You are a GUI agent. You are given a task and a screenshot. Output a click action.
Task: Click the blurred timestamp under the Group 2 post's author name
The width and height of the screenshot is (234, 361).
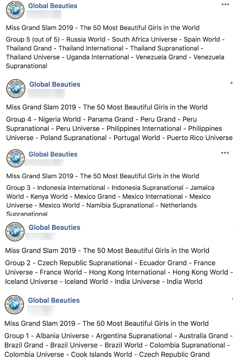pyautogui.click(x=40, y=237)
